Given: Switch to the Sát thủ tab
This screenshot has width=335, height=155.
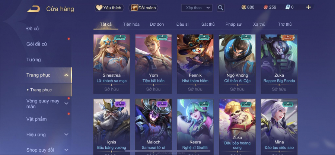Looking at the screenshot, I should pos(208,24).
